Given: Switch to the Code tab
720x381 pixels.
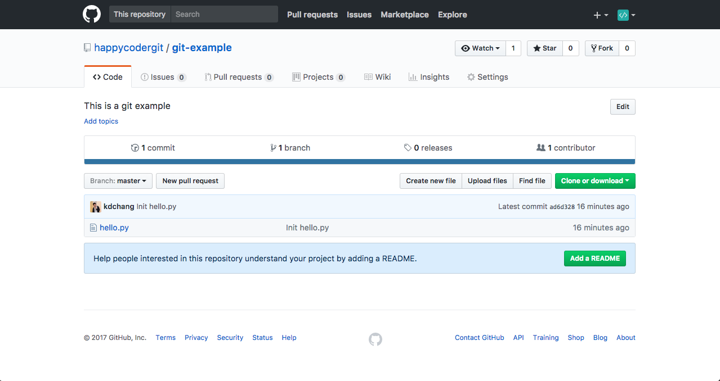Looking at the screenshot, I should [108, 77].
